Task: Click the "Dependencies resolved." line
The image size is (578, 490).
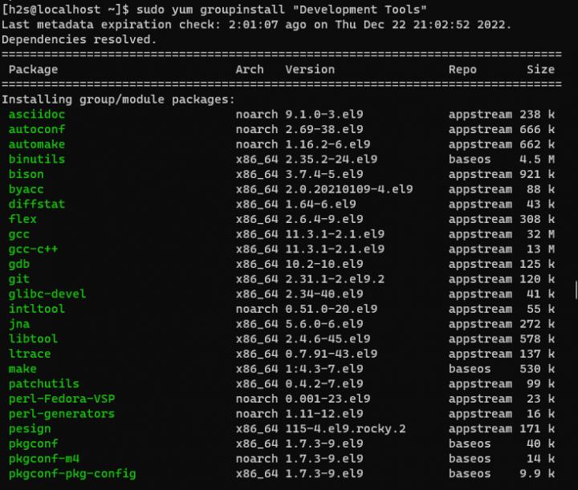Action: [x=79, y=39]
